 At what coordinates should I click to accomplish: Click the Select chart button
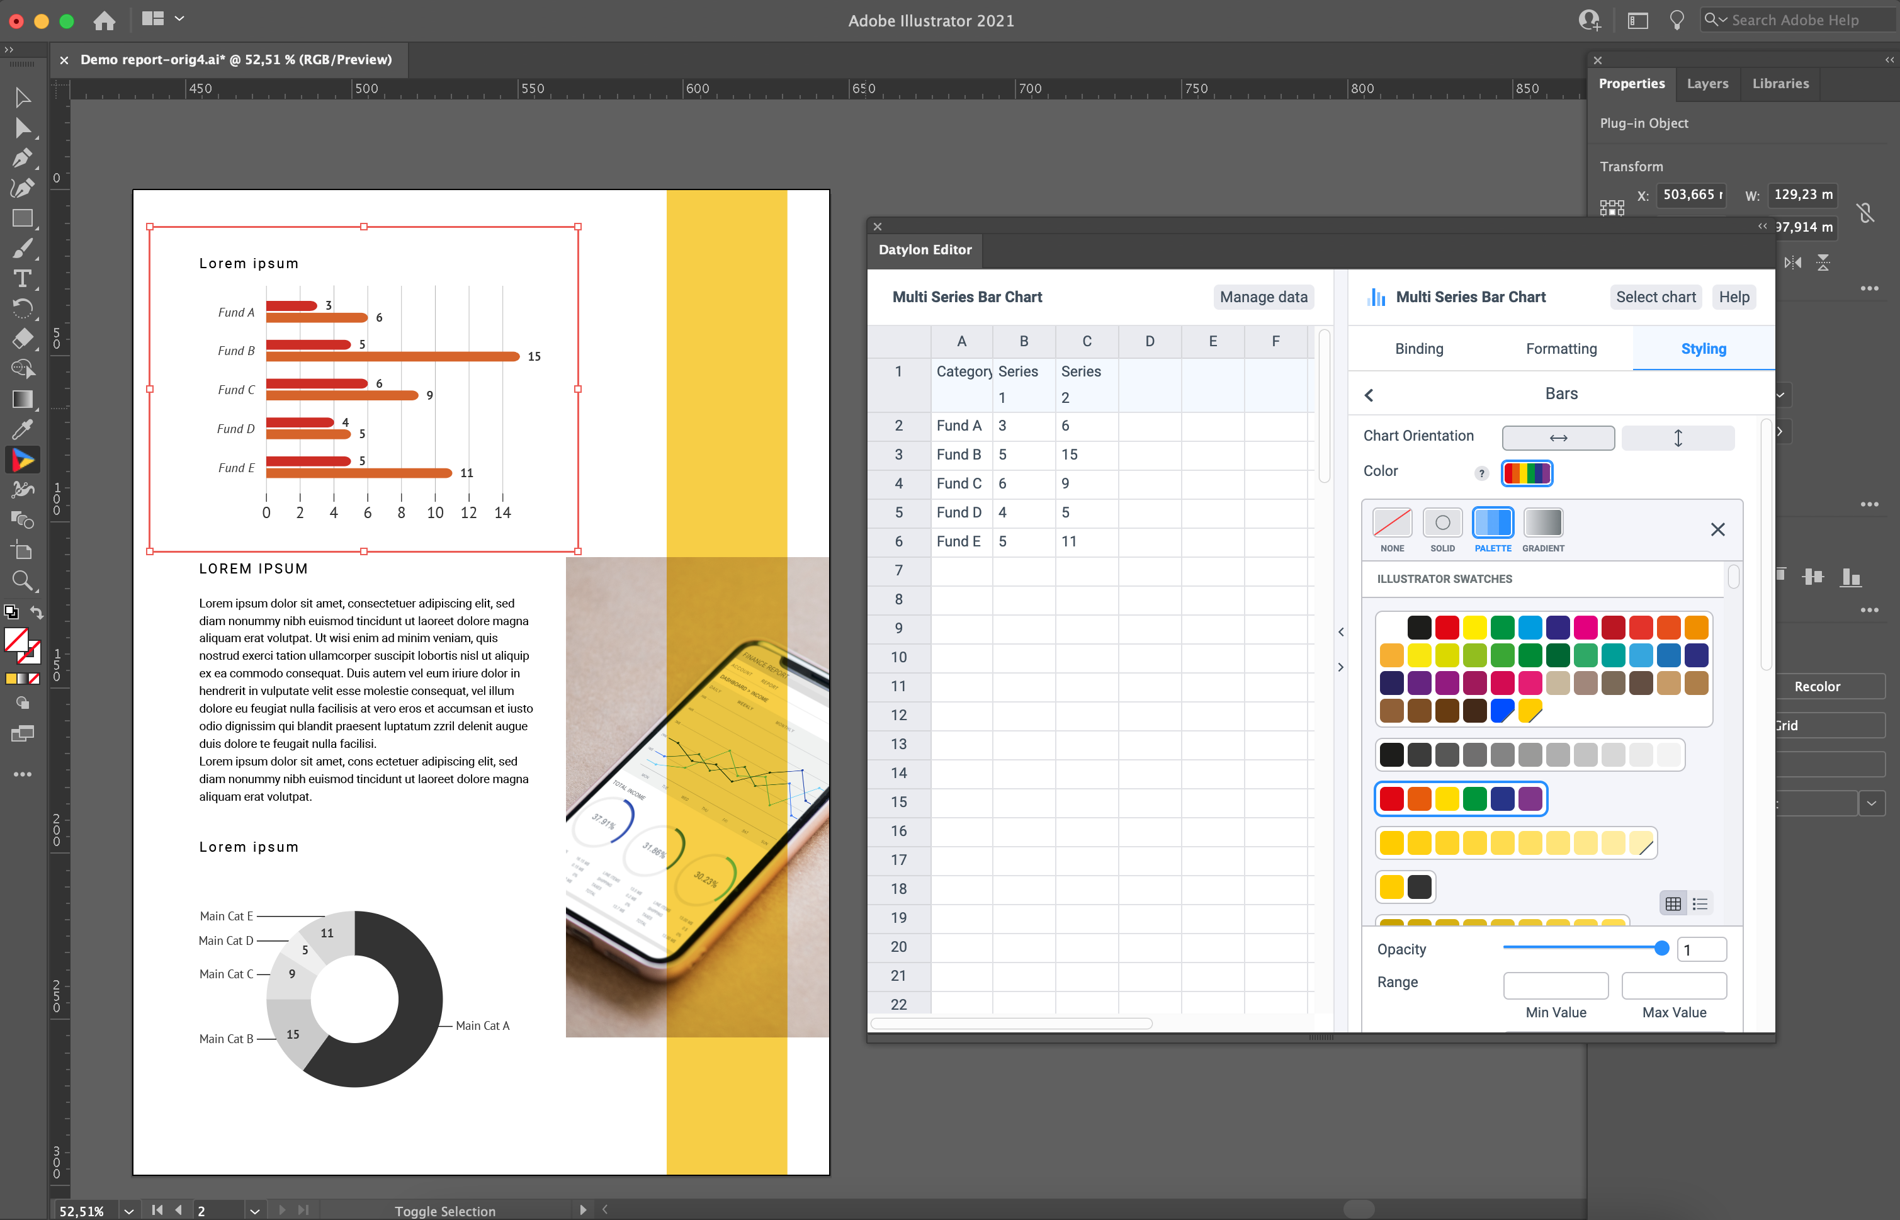tap(1654, 297)
